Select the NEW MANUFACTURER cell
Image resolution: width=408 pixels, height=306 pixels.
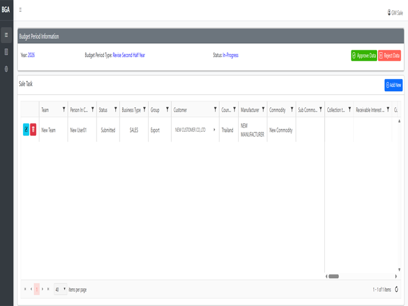coord(253,130)
